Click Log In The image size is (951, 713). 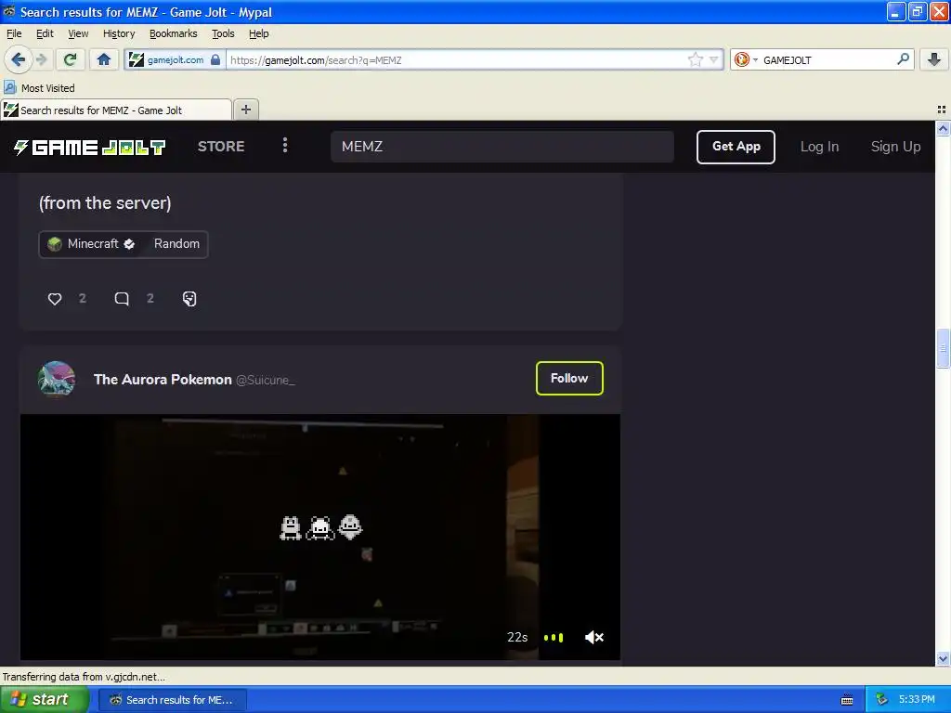(x=819, y=147)
